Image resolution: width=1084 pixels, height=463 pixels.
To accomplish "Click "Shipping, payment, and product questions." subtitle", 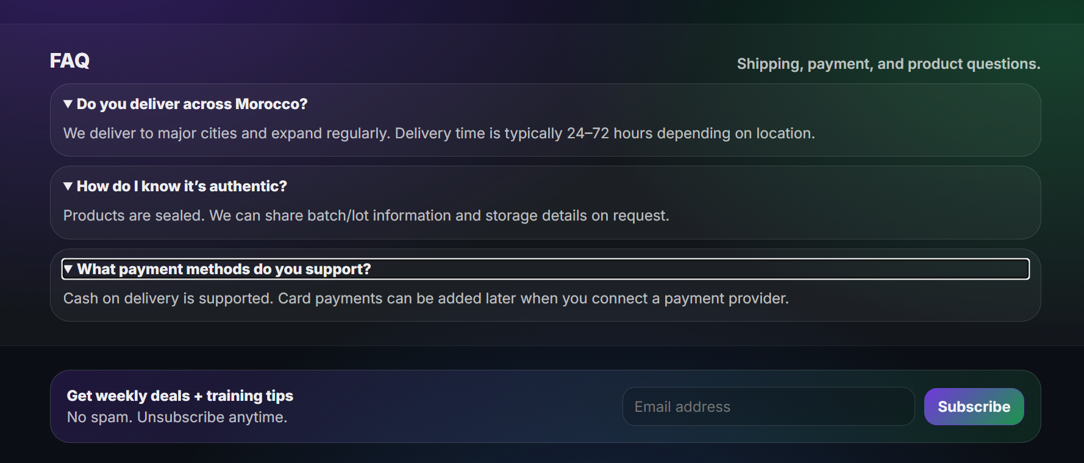I will point(888,64).
